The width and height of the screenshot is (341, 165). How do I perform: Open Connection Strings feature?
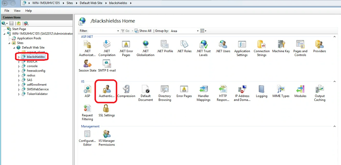pos(262,49)
